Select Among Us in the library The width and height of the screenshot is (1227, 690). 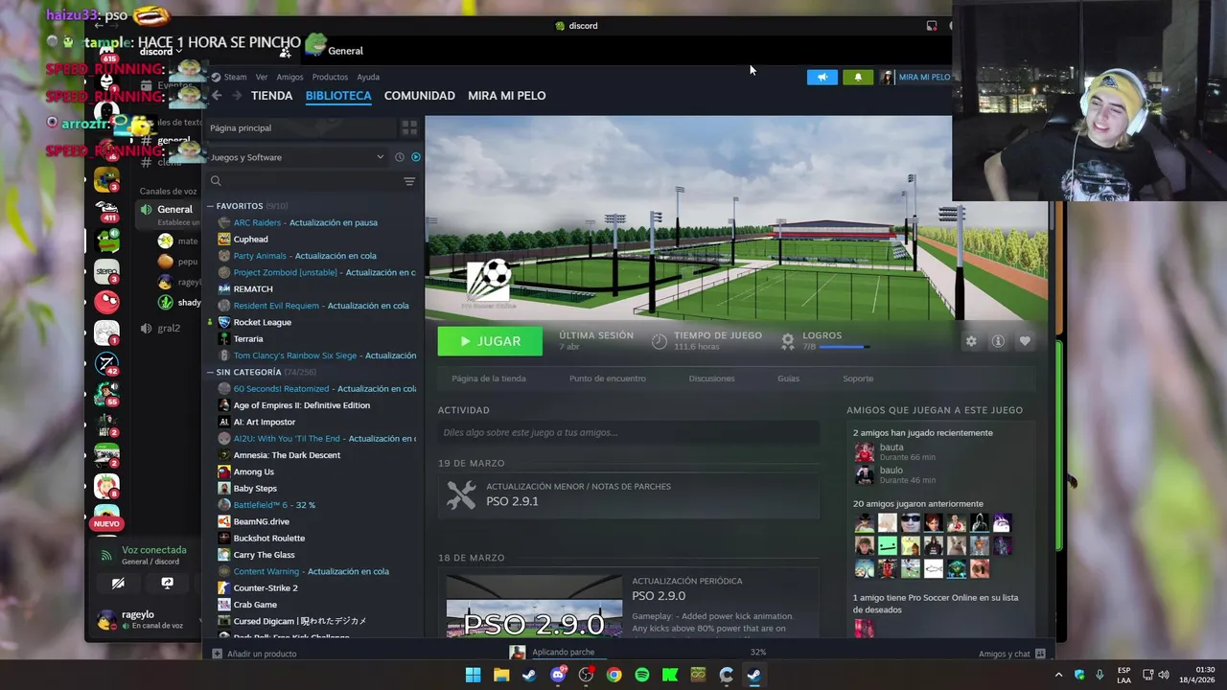253,471
